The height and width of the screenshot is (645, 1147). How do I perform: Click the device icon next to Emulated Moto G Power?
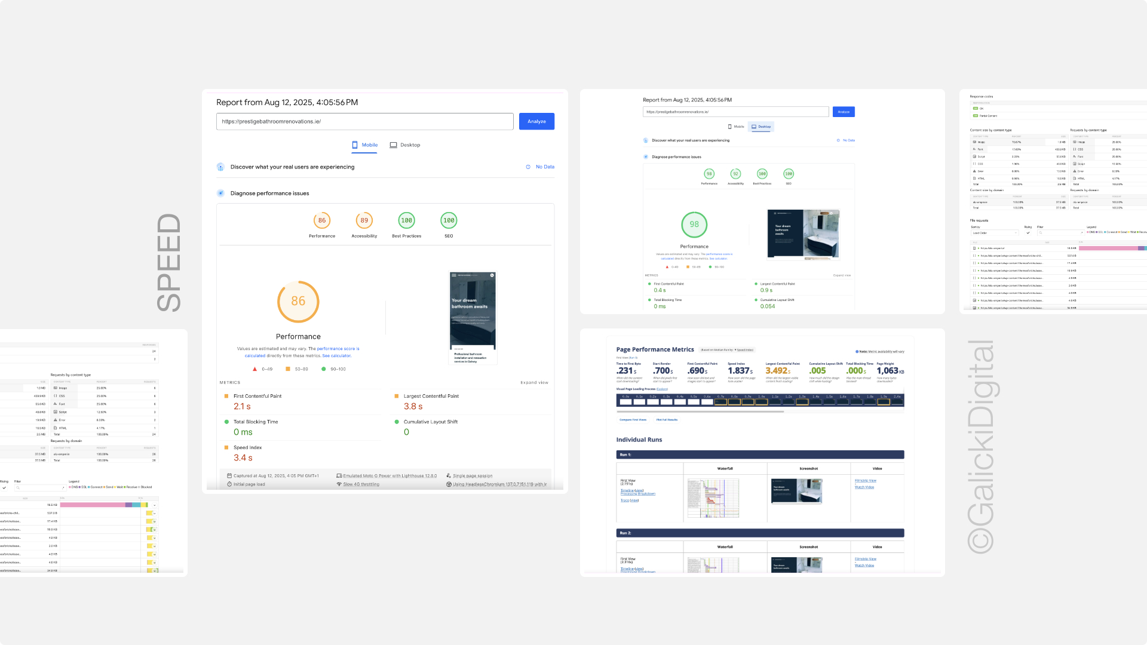click(x=339, y=476)
